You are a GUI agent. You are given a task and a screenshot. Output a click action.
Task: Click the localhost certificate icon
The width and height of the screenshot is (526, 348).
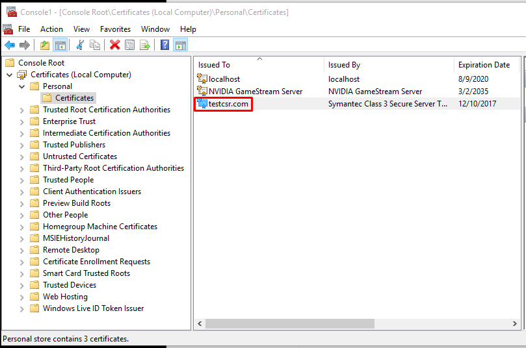click(202, 79)
